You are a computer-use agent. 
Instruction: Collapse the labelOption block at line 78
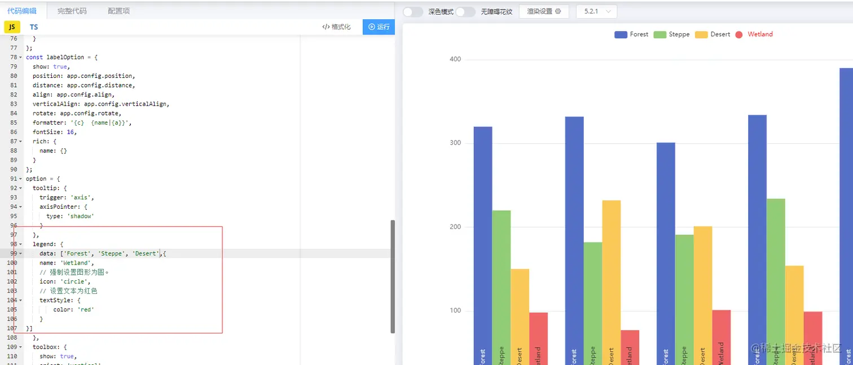(x=21, y=58)
